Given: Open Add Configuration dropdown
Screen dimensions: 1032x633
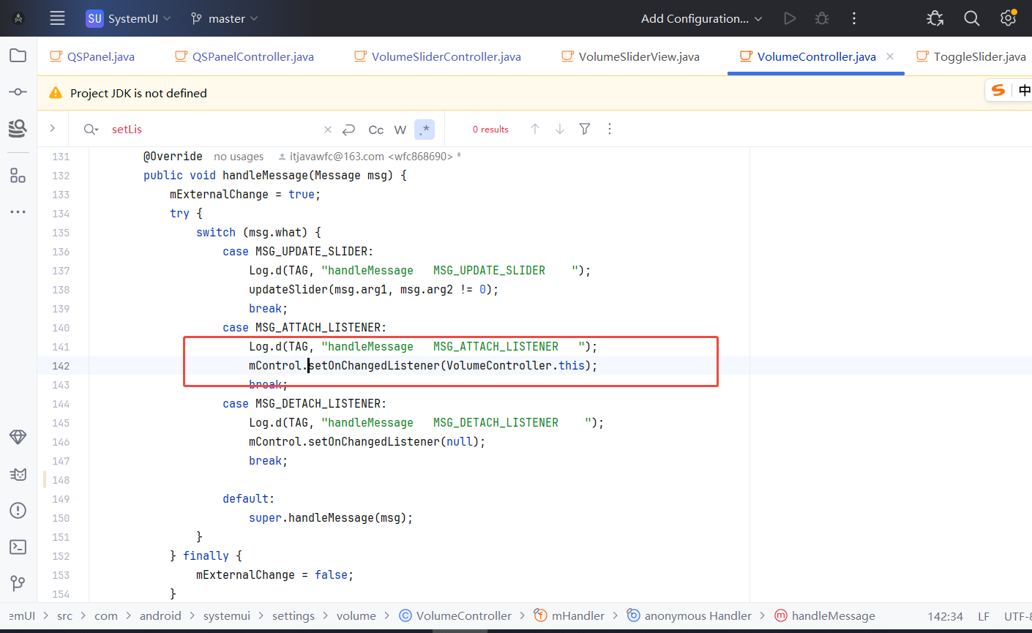Looking at the screenshot, I should (x=701, y=18).
